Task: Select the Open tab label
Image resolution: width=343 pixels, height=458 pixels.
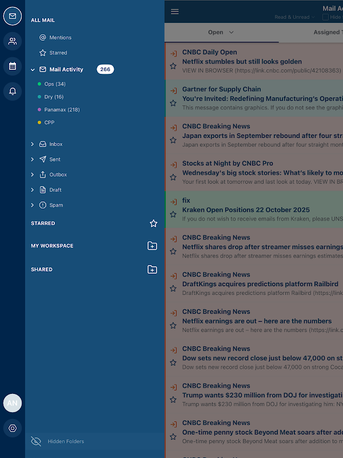Action: click(216, 33)
